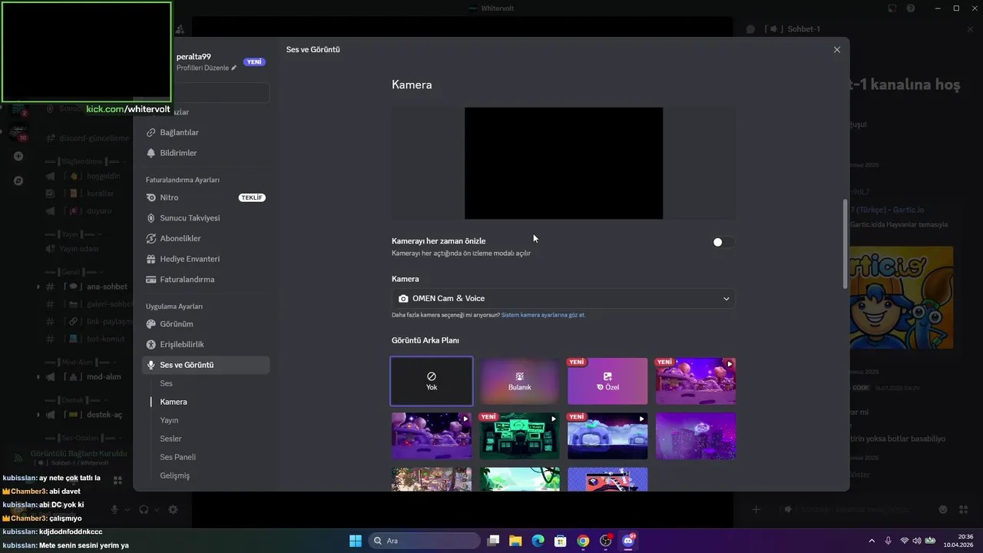Open Windows Start menu
This screenshot has width=983, height=553.
(x=356, y=541)
